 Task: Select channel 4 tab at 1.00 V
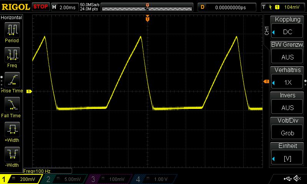[155, 179]
